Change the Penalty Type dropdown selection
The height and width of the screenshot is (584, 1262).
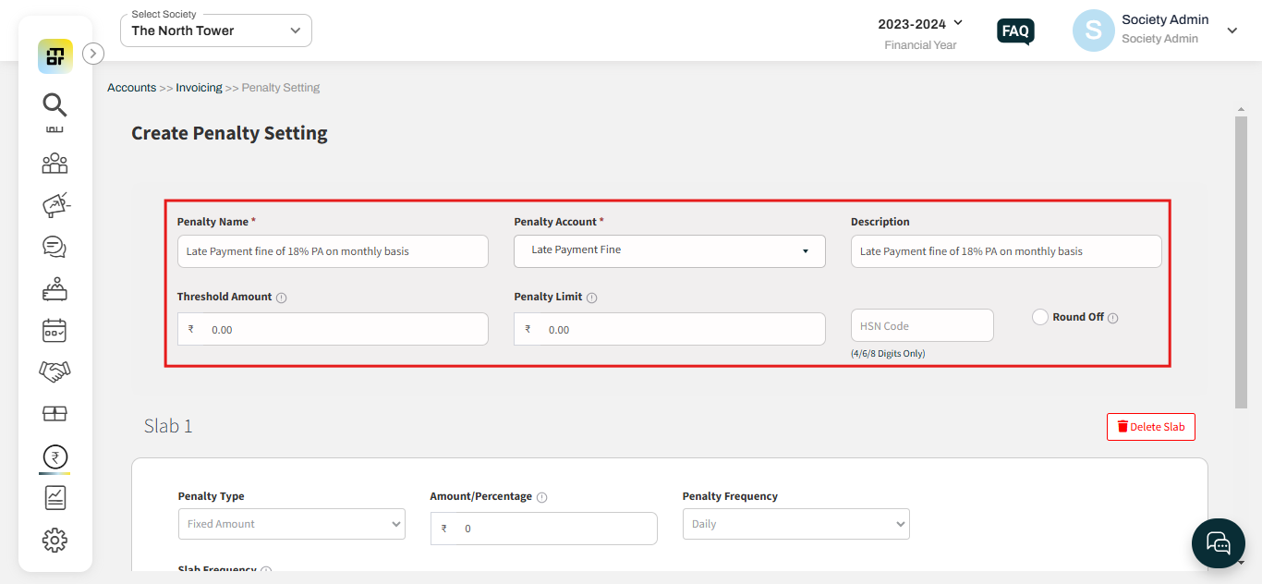pyautogui.click(x=291, y=524)
